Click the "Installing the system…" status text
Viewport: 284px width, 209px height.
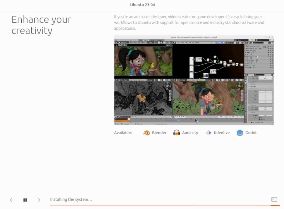point(71,199)
